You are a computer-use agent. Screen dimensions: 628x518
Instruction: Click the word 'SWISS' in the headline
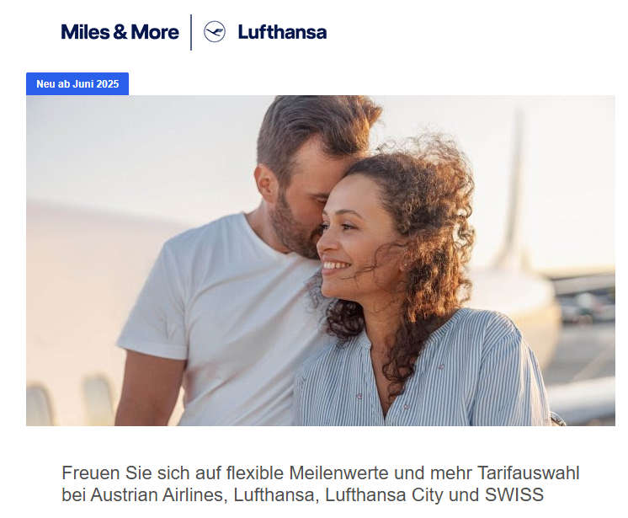pyautogui.click(x=514, y=494)
